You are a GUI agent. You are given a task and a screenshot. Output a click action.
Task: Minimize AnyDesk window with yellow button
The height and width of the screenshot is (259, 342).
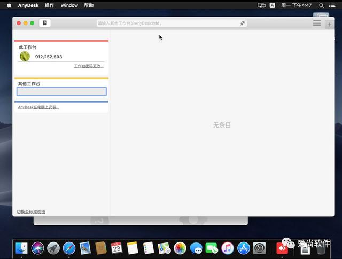click(26, 23)
